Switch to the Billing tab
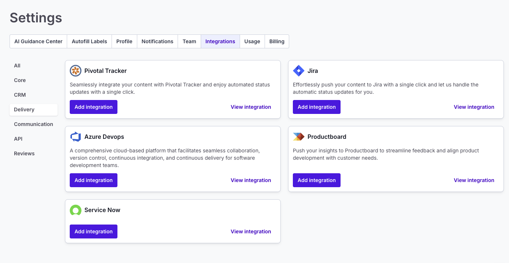 (277, 41)
